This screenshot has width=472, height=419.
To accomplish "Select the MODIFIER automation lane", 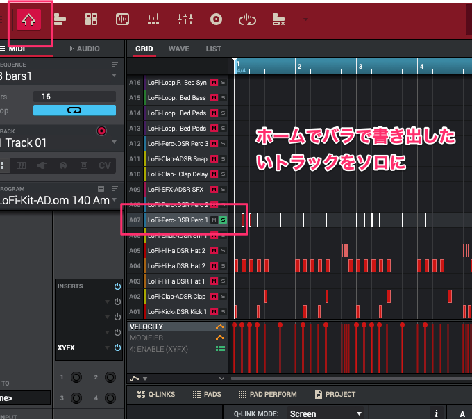I will click(178, 338).
